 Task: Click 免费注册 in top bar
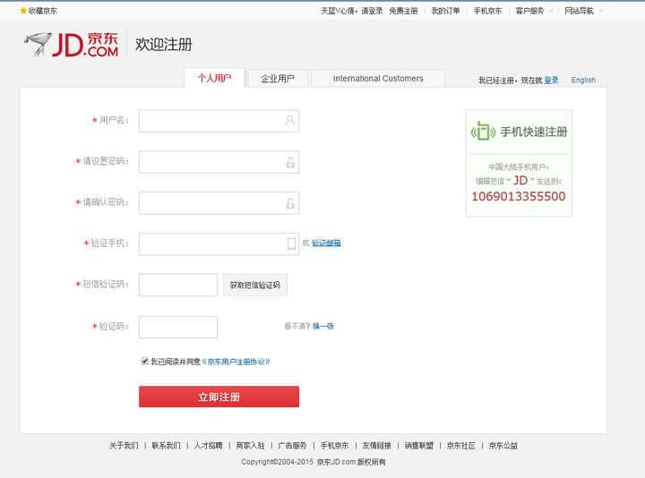(x=403, y=11)
